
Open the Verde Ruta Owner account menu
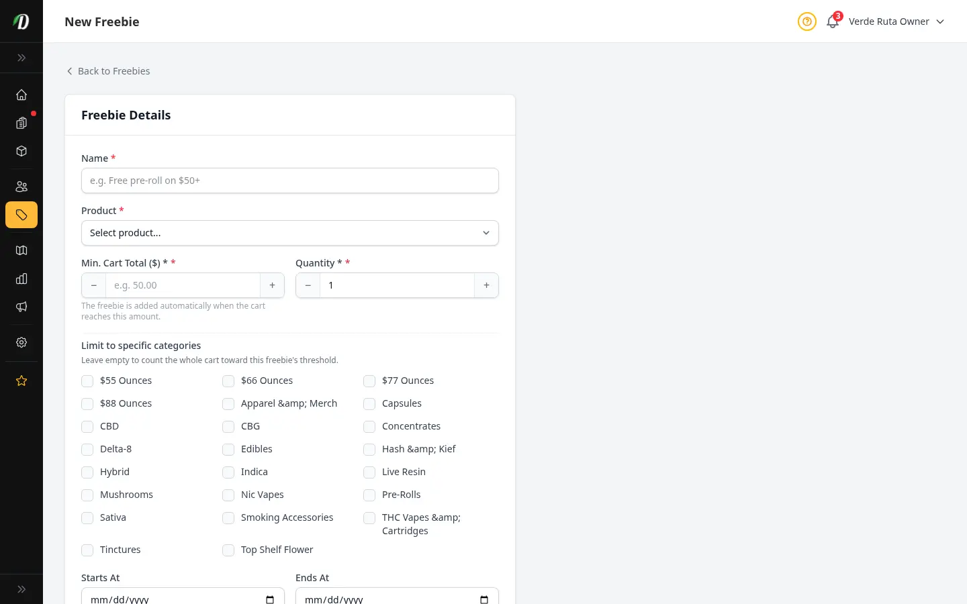896,21
